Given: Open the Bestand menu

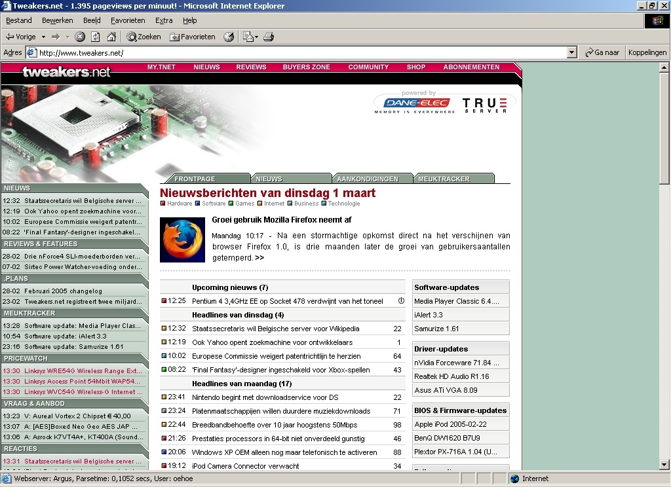Looking at the screenshot, I should [19, 20].
